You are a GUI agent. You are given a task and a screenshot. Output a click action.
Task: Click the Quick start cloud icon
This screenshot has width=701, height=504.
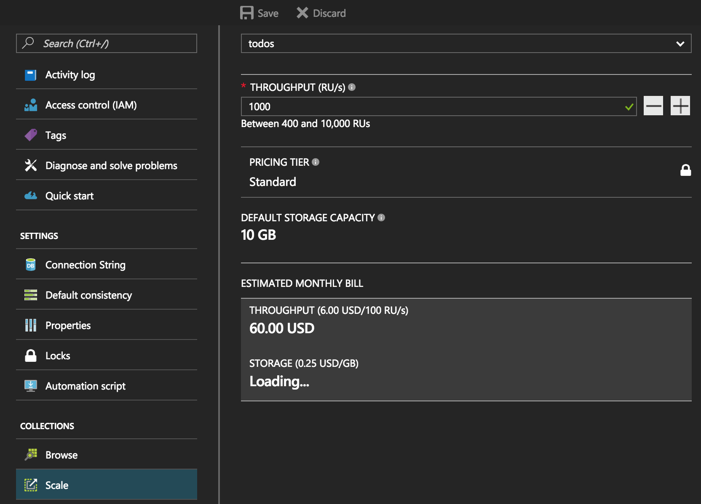tap(31, 196)
